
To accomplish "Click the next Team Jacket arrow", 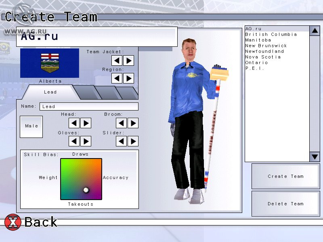I will [x=129, y=60].
